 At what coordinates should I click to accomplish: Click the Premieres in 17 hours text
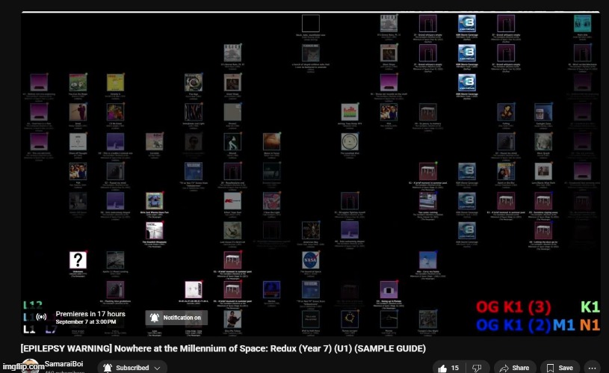(x=90, y=313)
